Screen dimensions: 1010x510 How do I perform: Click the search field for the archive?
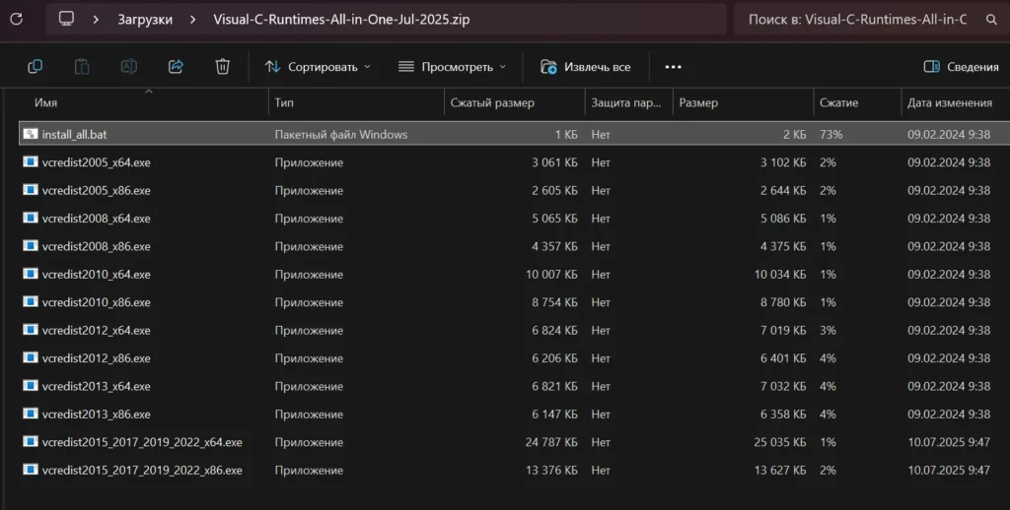(856, 19)
